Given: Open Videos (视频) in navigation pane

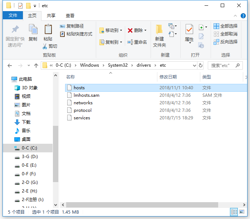Looking at the screenshot, I should tap(23, 96).
